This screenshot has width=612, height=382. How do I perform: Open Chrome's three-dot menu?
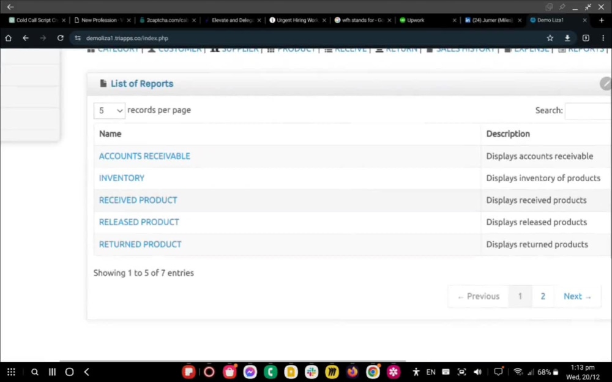[603, 38]
